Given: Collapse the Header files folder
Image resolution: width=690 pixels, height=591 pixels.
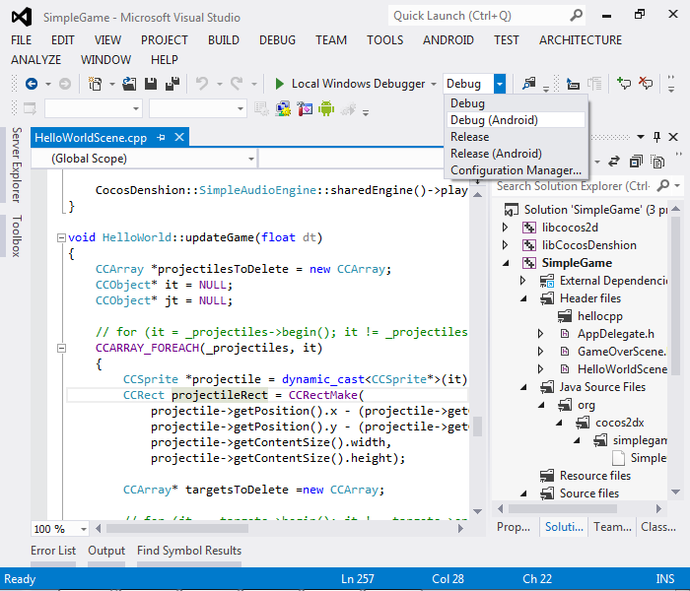Looking at the screenshot, I should tap(523, 298).
